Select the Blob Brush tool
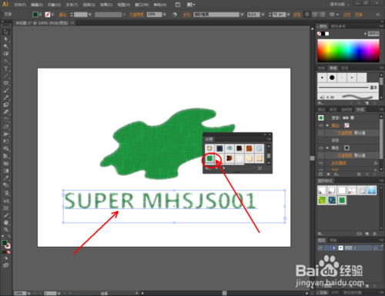 6,105
